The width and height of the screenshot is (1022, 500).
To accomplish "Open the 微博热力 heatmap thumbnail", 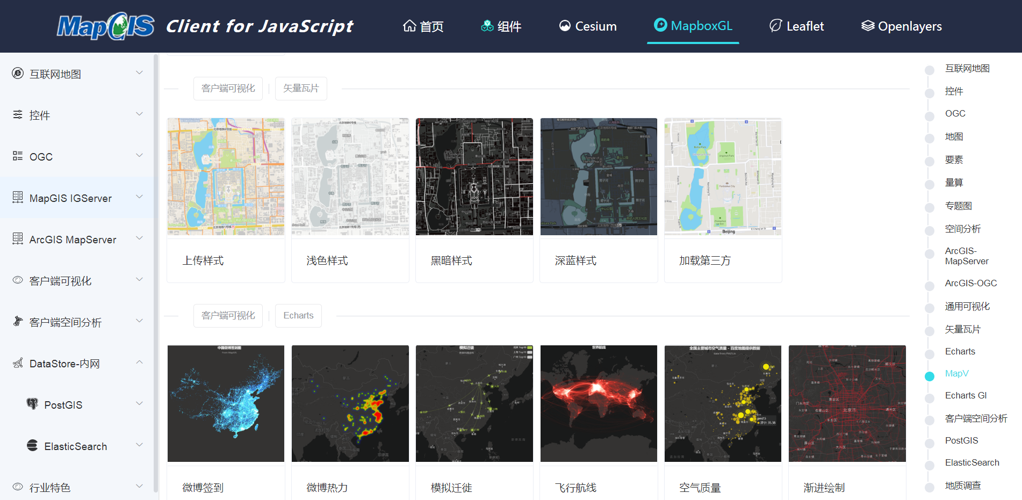I will [x=350, y=403].
